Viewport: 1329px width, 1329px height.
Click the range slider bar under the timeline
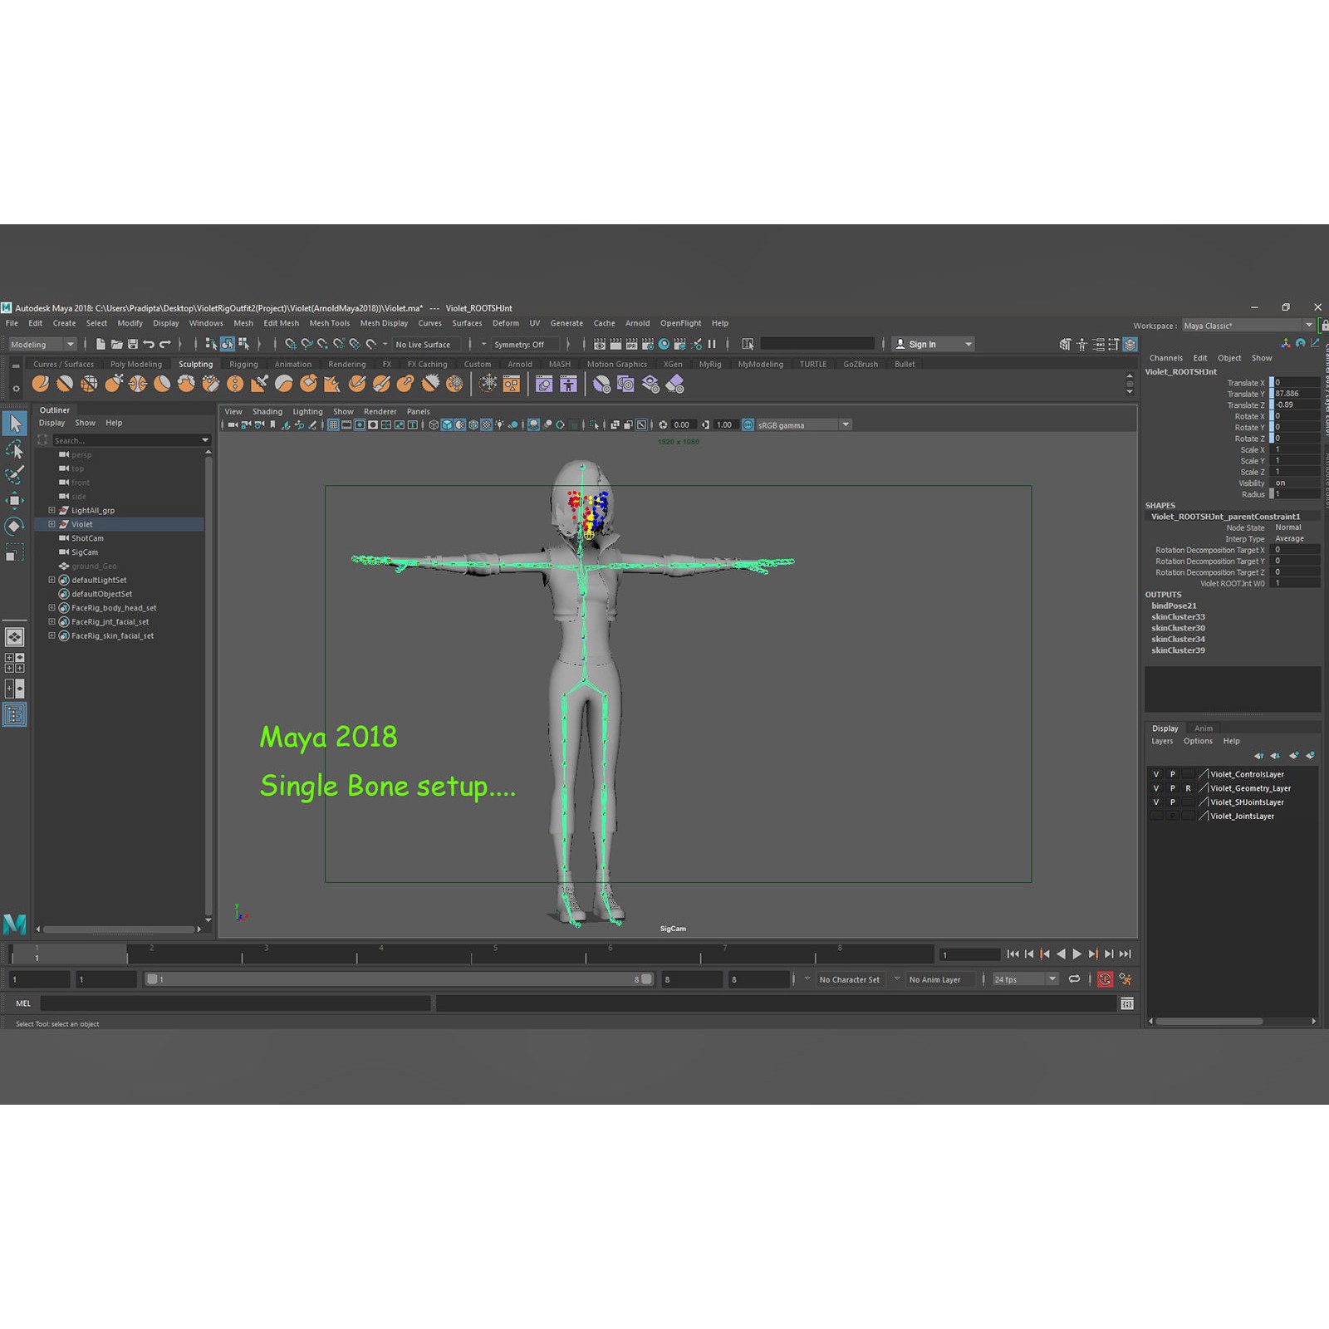pos(400,979)
